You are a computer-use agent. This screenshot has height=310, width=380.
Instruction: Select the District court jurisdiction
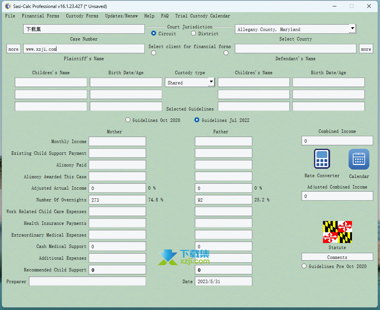pos(193,33)
